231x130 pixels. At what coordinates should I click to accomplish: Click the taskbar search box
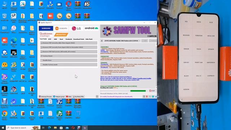(x=23, y=127)
